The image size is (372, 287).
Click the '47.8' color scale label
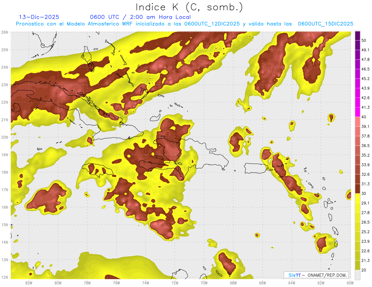[x=365, y=60]
